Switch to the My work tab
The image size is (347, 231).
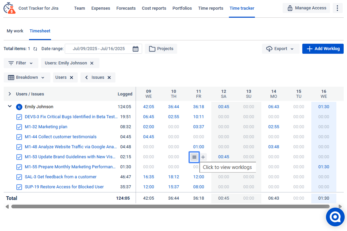pyautogui.click(x=15, y=31)
